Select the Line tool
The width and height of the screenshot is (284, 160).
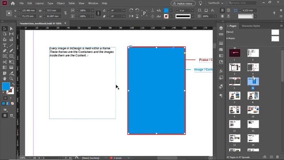[x=12, y=45]
